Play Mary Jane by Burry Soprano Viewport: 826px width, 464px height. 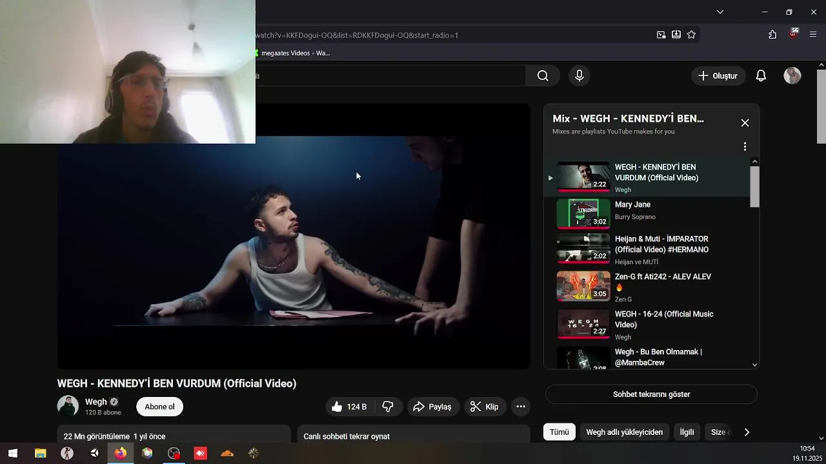pyautogui.click(x=649, y=213)
